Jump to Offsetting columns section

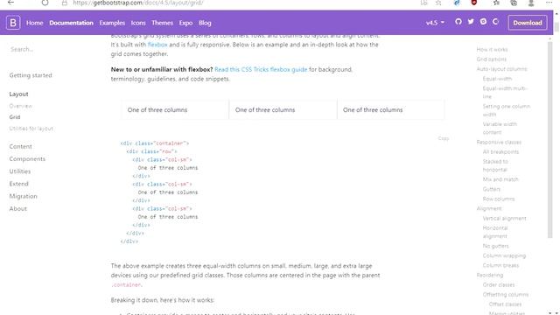pyautogui.click(x=506, y=295)
